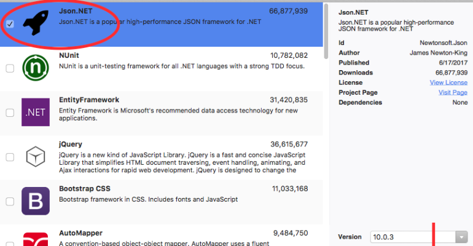The width and height of the screenshot is (473, 246).
Task: Click the AutoMapper download count 9,484,750
Action: click(x=291, y=233)
